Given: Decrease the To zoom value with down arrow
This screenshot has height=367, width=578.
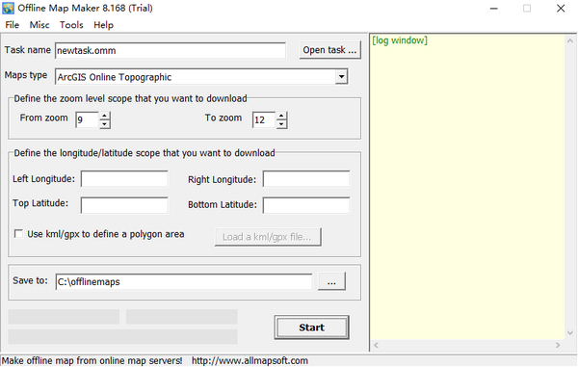Looking at the screenshot, I should click(x=281, y=124).
